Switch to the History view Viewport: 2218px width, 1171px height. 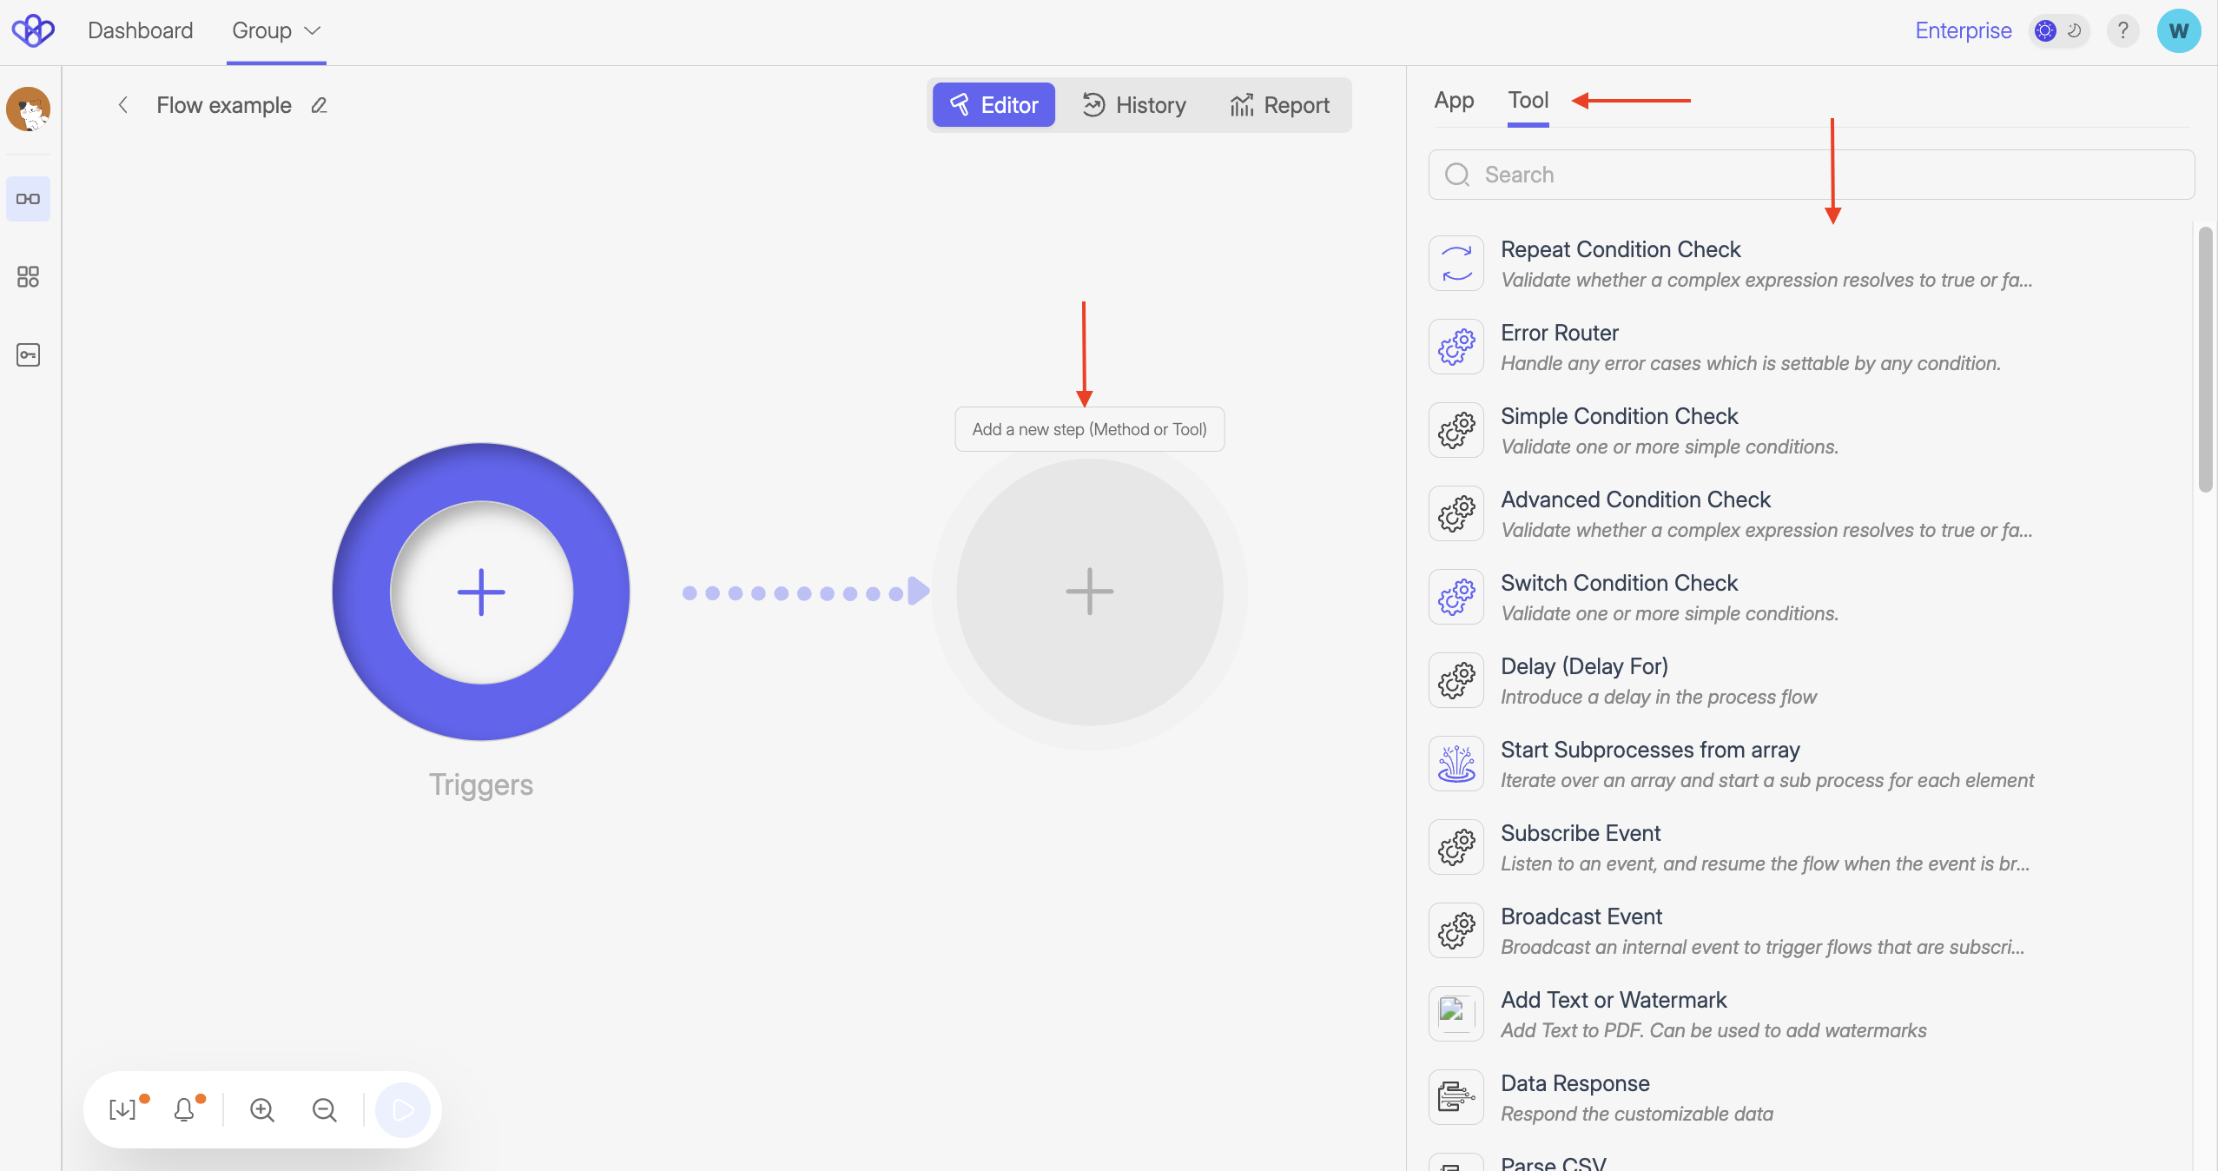point(1134,104)
